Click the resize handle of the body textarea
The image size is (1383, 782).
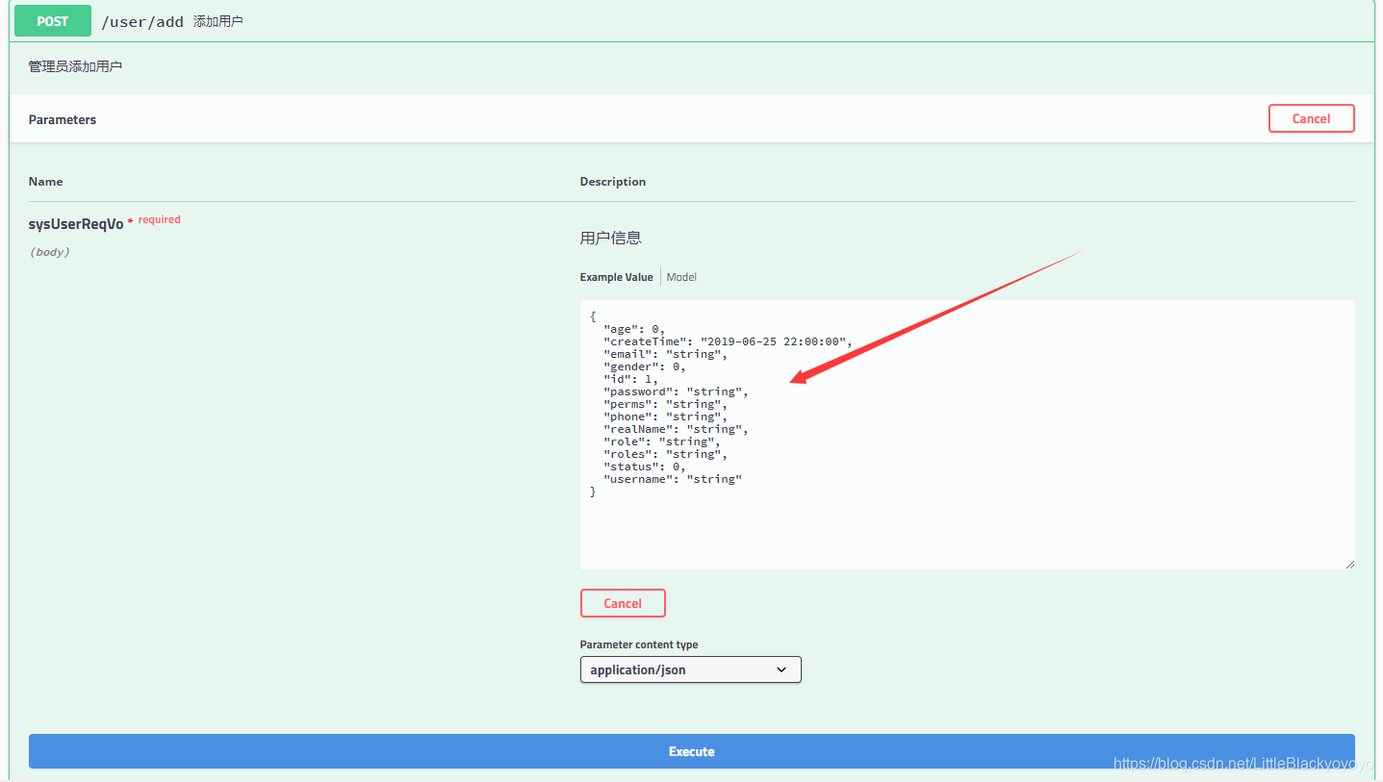pos(1349,564)
